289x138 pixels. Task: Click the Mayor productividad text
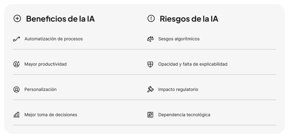coord(45,64)
